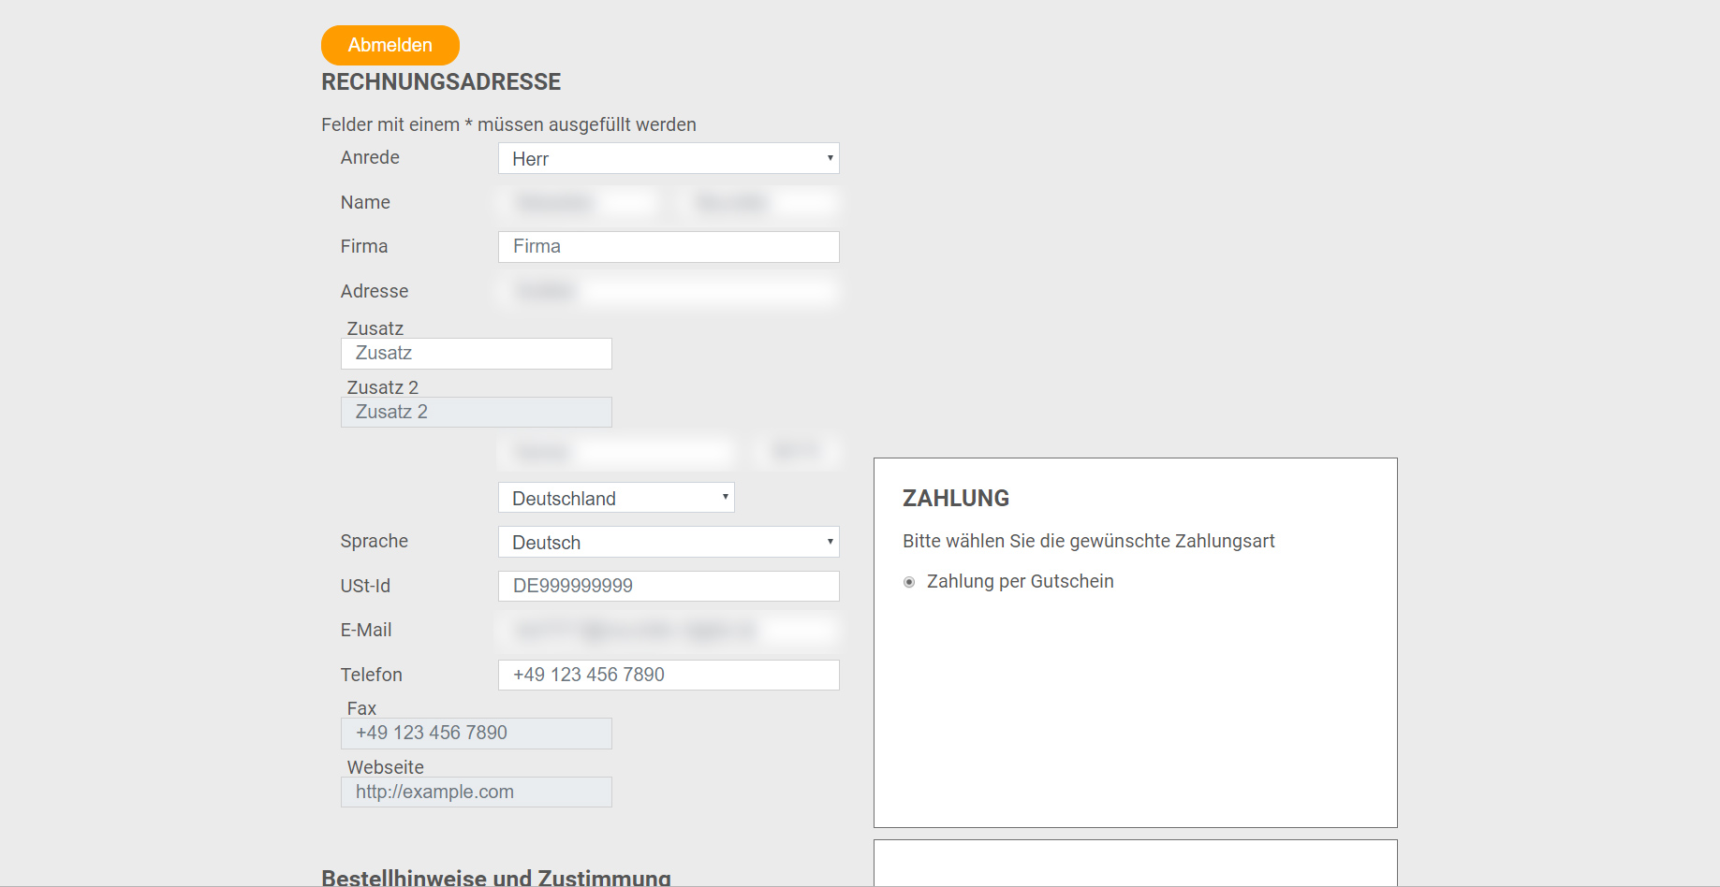Click into the E-Mail input field
The image size is (1720, 887).
click(668, 631)
